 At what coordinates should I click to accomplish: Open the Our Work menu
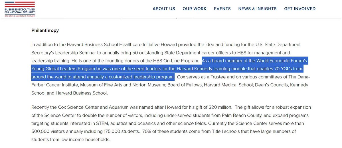click(x=195, y=9)
